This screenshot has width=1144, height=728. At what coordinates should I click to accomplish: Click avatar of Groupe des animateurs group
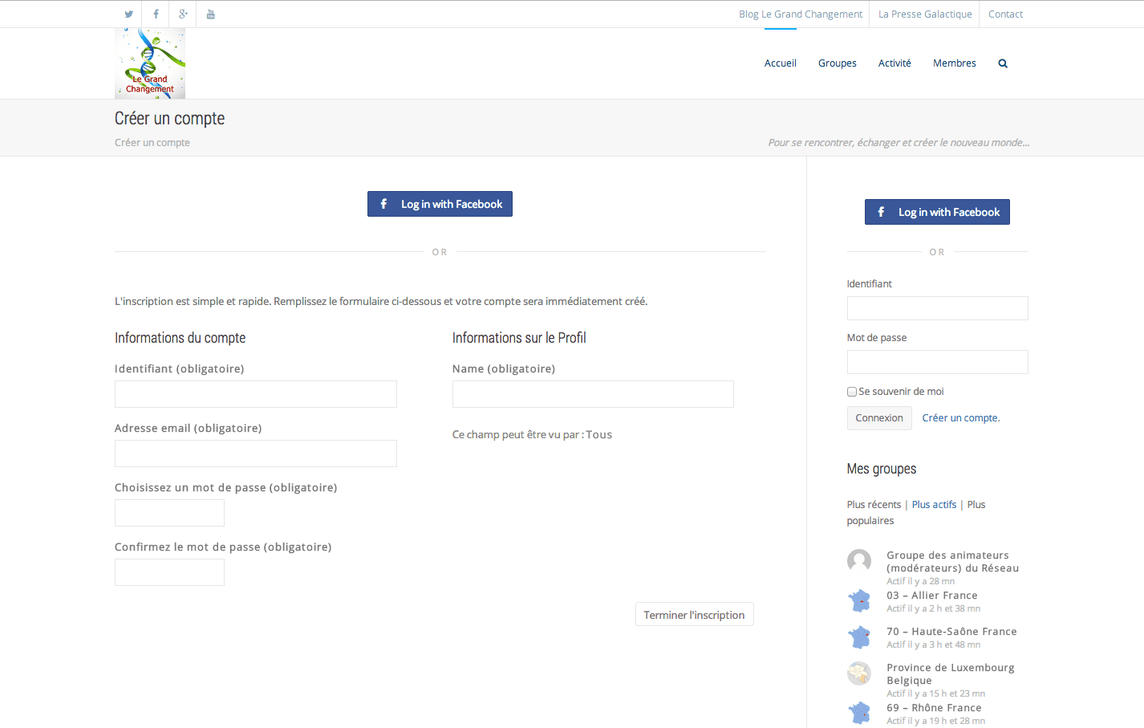coord(859,561)
